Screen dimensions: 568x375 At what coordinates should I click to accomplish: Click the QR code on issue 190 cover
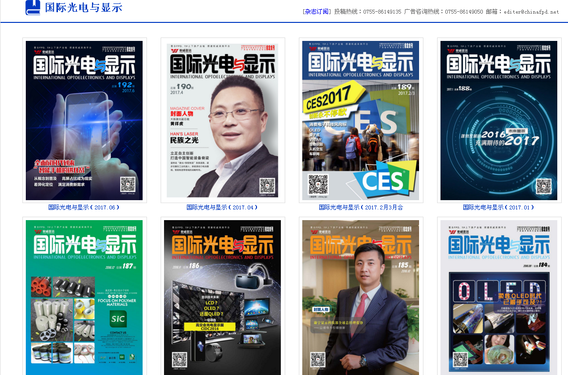click(267, 186)
